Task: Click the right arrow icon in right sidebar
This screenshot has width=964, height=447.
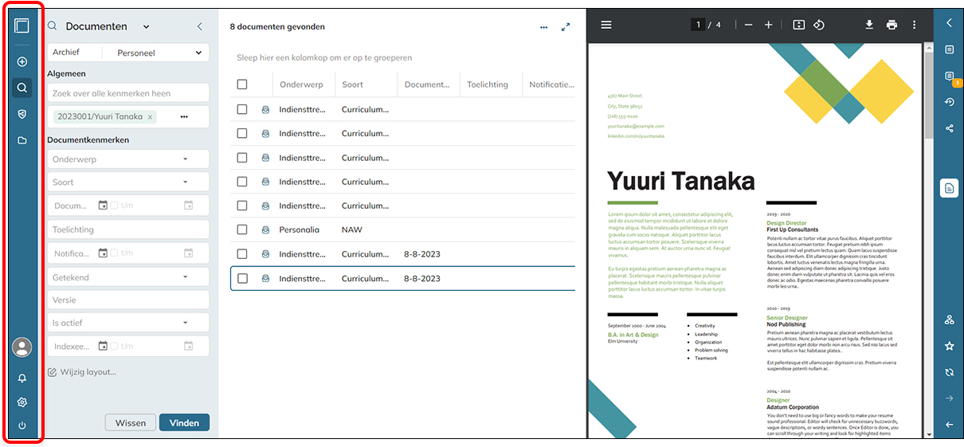Action: [950, 398]
